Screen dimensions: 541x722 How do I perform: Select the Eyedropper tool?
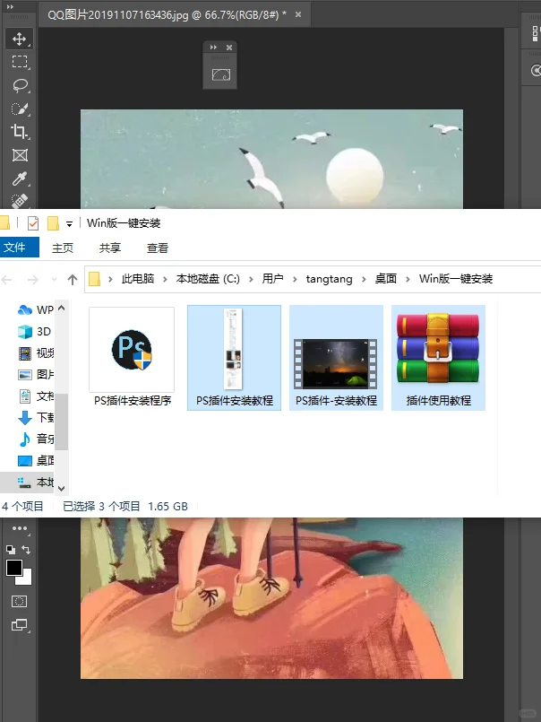point(20,178)
